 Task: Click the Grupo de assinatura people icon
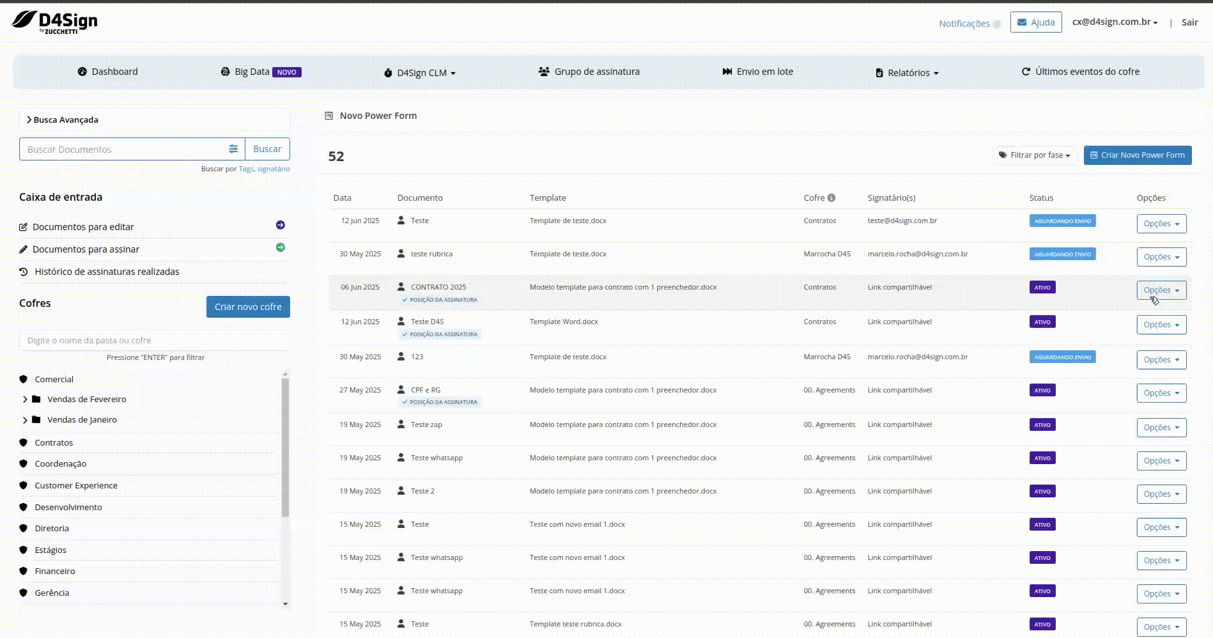pyautogui.click(x=544, y=72)
